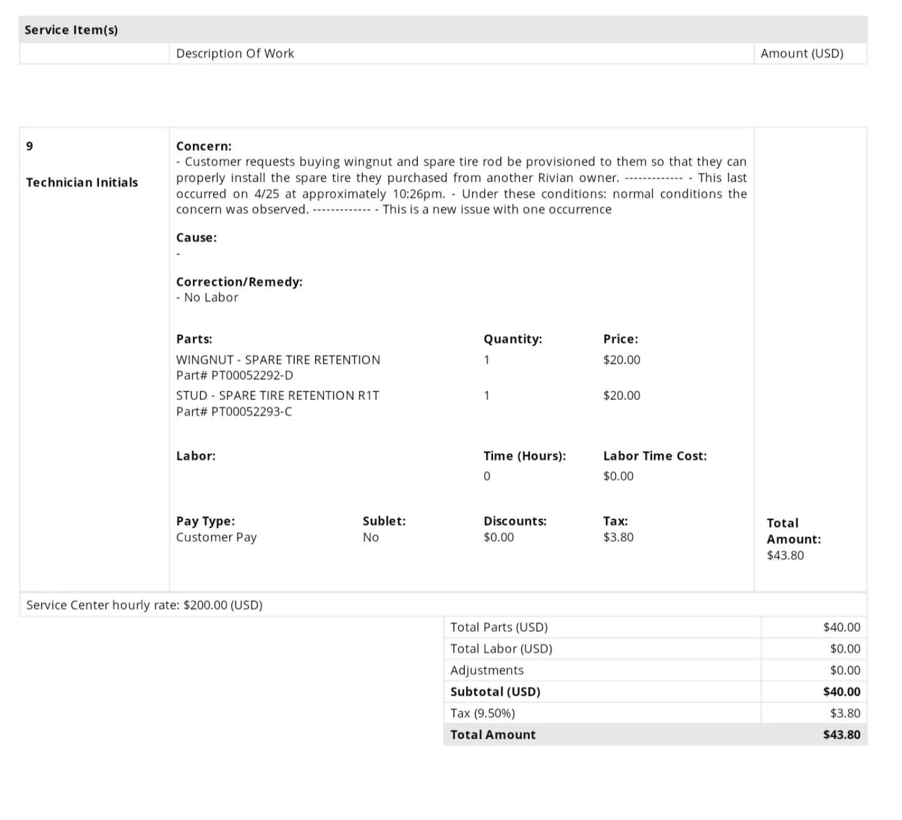The image size is (902, 820).
Task: Select part number PT00052293-C
Action: (x=251, y=412)
